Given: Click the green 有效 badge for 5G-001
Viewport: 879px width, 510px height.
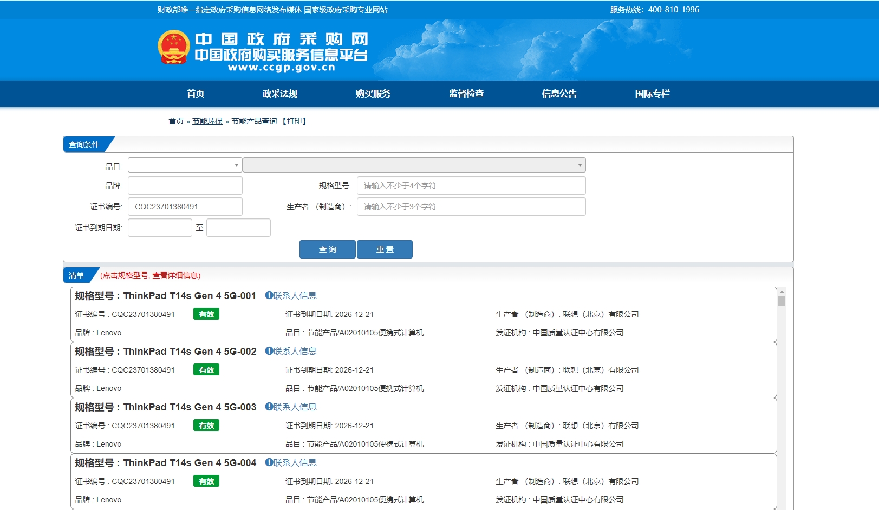Looking at the screenshot, I should coord(206,314).
